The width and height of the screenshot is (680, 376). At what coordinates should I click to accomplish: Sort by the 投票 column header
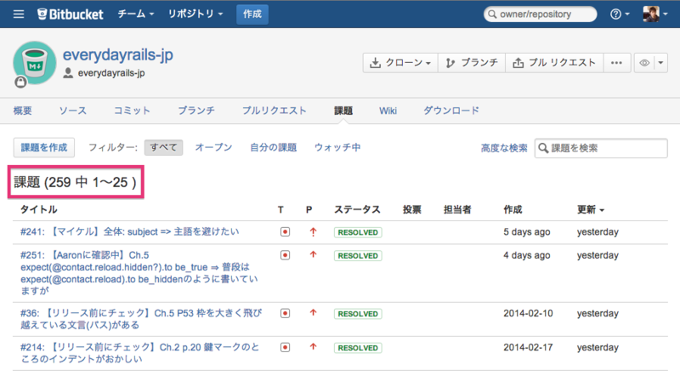(412, 210)
